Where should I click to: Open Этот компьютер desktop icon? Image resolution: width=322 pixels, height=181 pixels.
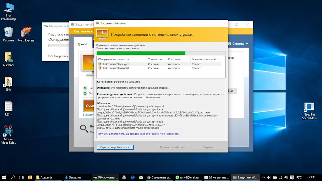(x=8, y=11)
